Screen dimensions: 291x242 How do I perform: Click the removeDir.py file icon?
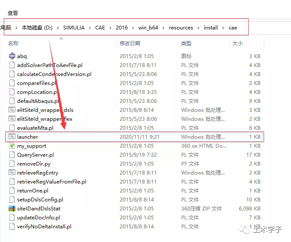tap(12, 163)
